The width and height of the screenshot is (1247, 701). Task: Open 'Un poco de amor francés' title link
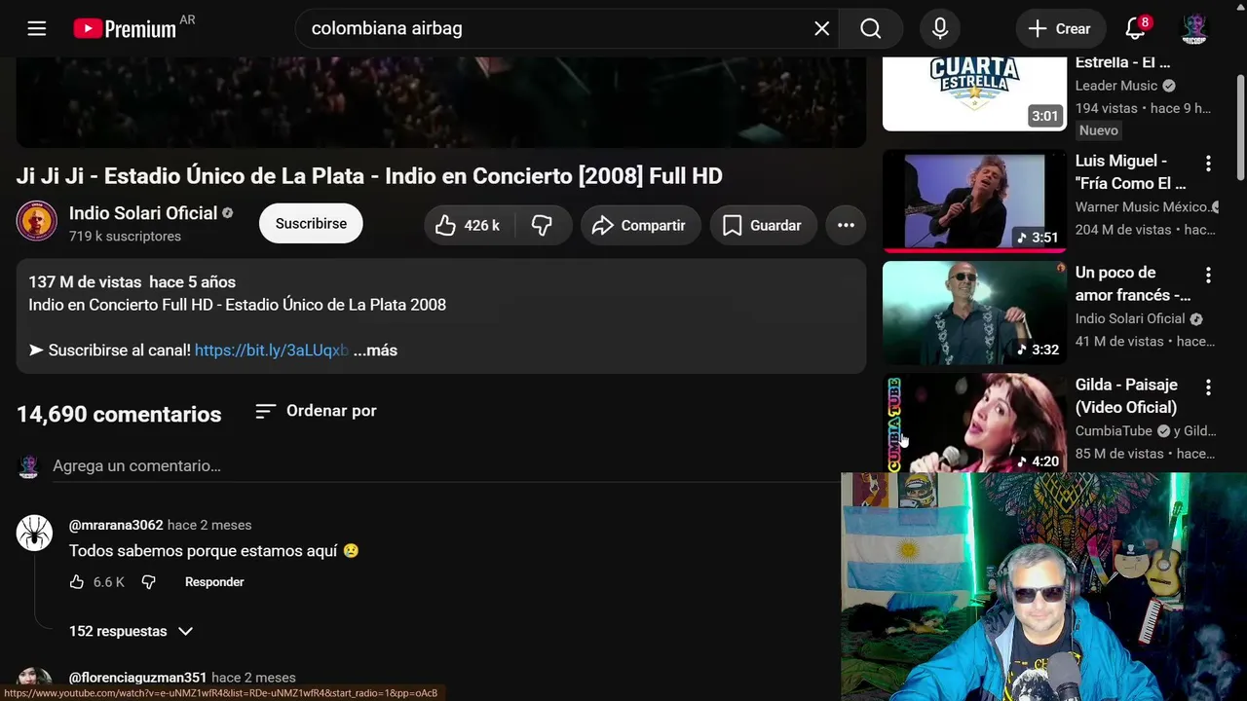tap(1133, 284)
